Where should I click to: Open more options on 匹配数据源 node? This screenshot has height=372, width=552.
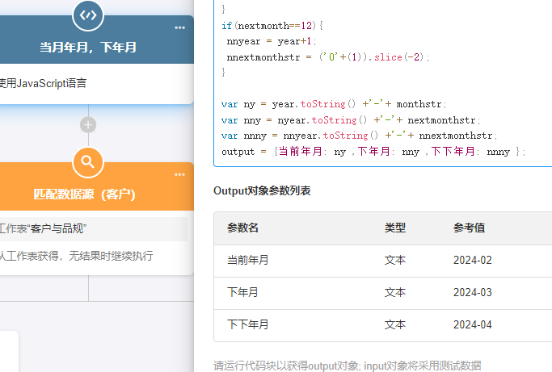pyautogui.click(x=179, y=175)
